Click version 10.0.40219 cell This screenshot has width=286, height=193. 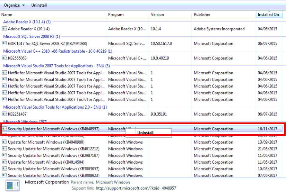click(160, 58)
